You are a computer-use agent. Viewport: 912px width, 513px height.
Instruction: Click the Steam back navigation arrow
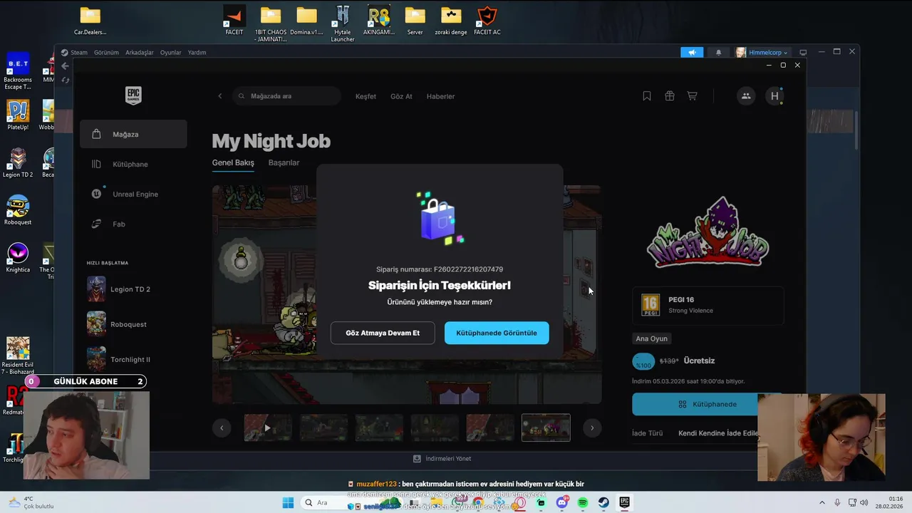point(65,66)
